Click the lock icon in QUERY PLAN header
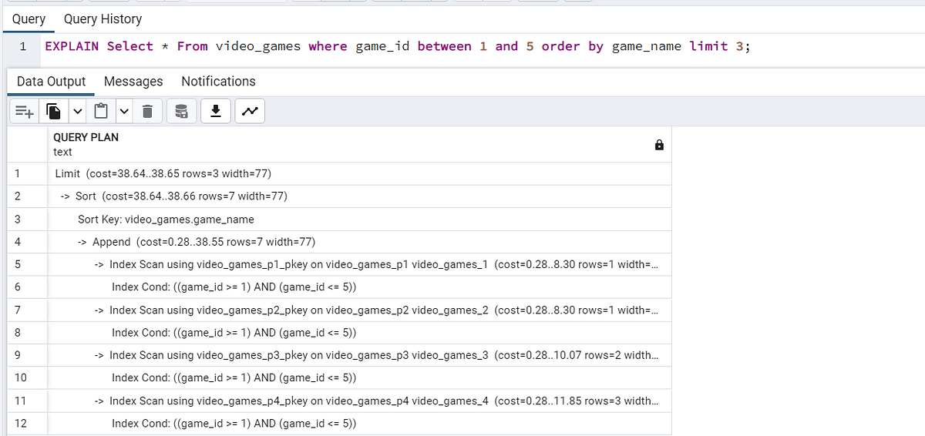This screenshot has width=925, height=436. (659, 145)
